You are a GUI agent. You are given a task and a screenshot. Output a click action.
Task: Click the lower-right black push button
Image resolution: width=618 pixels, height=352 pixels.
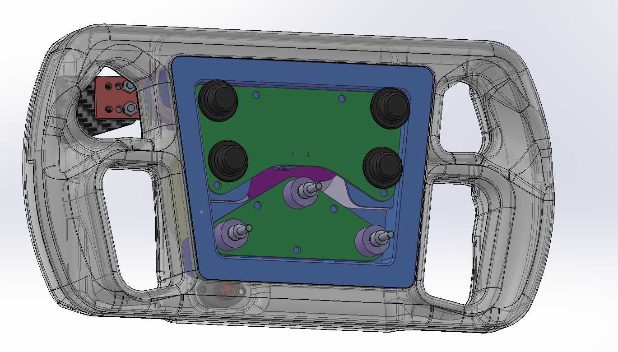tap(382, 166)
